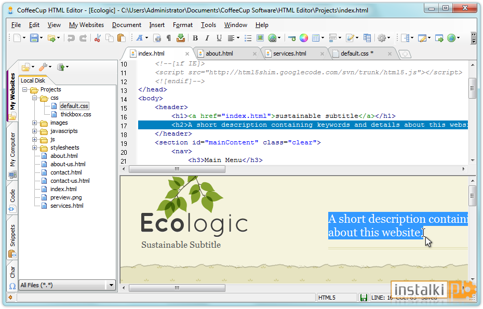483x309 pixels.
Task: Open the Insert menu
Action: click(x=157, y=25)
